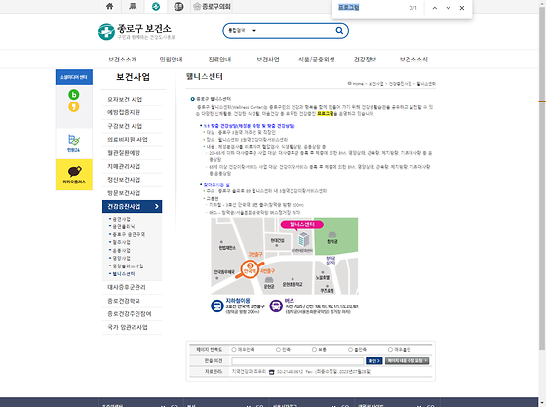Screen dimensions: 546x407
Task: Open 치매관리사업 in side menu
Action: pyautogui.click(x=124, y=166)
